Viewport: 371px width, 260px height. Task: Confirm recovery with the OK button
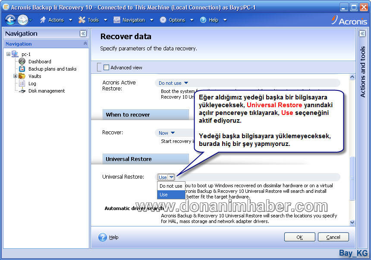tap(299, 237)
